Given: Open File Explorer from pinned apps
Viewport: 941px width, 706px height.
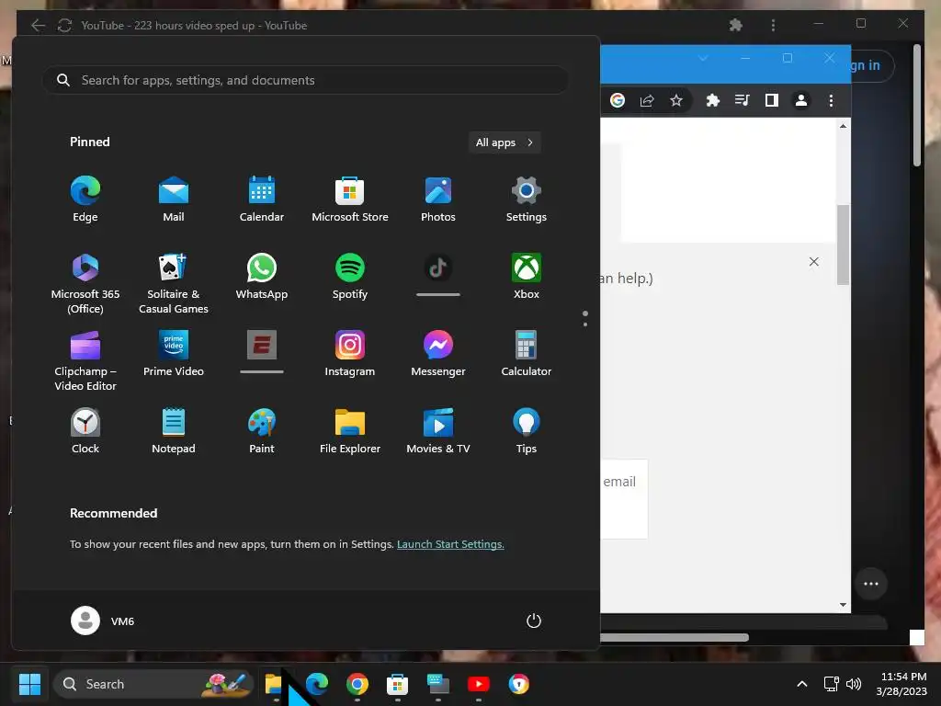Looking at the screenshot, I should 350,430.
